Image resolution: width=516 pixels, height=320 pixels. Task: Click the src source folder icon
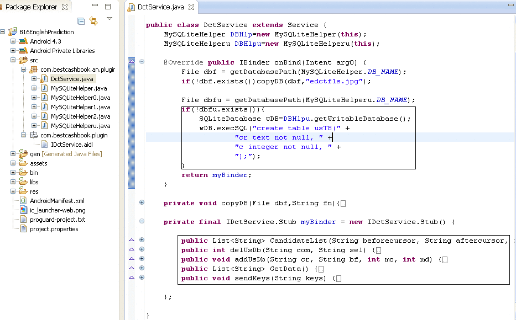point(23,60)
